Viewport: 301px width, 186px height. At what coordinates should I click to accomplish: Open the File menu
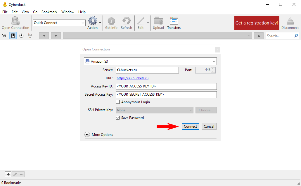click(x=5, y=12)
